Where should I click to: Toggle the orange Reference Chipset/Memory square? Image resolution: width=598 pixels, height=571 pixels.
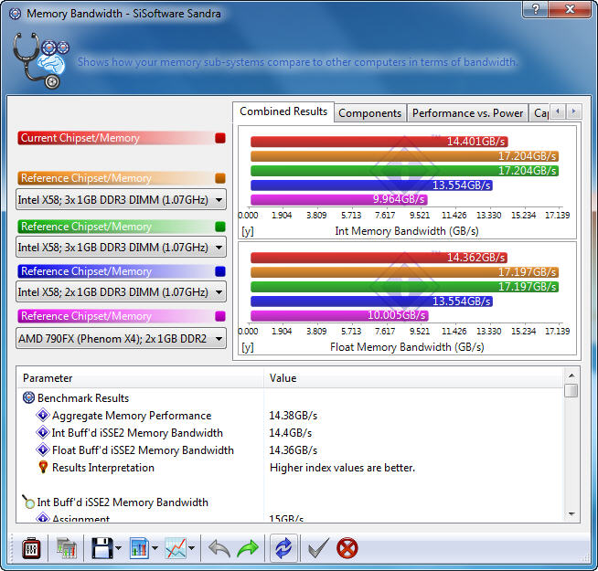click(x=220, y=178)
